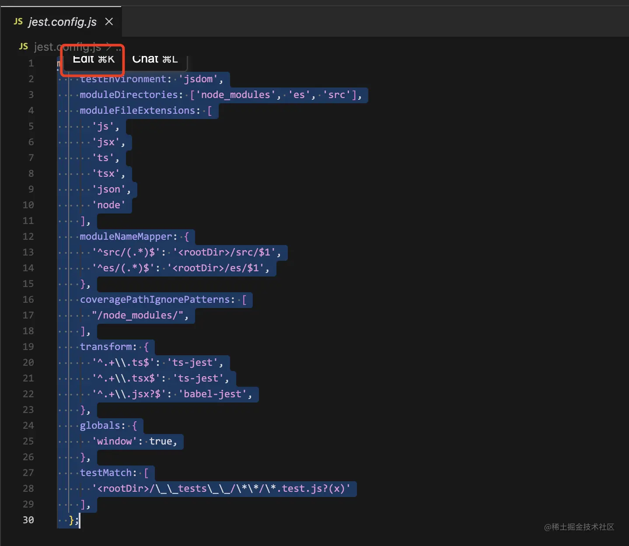
Task: Click the '<rootDir>/es/$1' string
Action: click(216, 268)
